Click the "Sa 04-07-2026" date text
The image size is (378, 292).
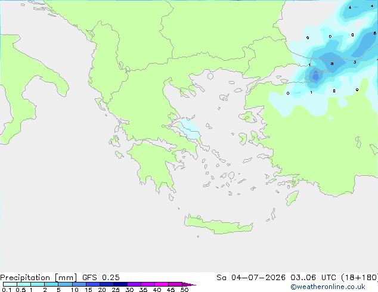pos(251,278)
